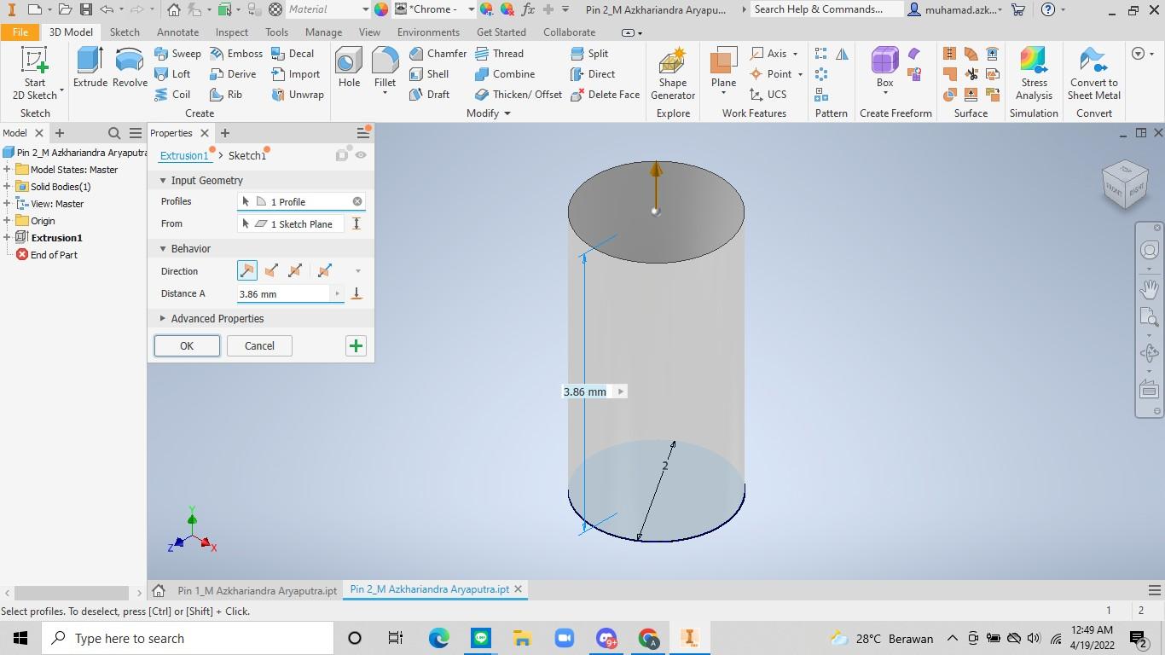The height and width of the screenshot is (655, 1165).
Task: Click the Distance A value field
Action: point(283,293)
